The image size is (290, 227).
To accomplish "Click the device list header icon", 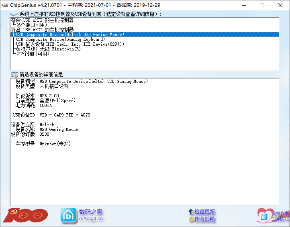I will (14, 14).
